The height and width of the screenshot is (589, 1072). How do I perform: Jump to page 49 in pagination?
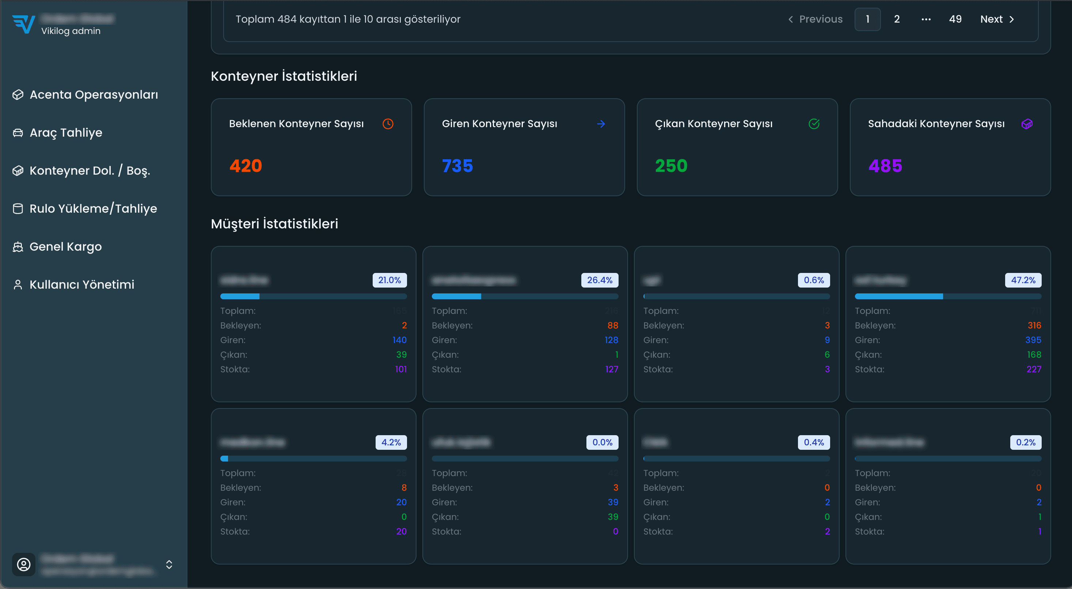(x=955, y=19)
